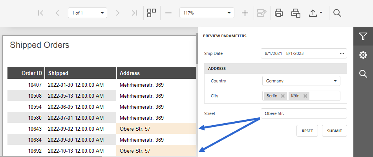Go to the next page
Viewport: 373px width, 157px height.
[117, 13]
